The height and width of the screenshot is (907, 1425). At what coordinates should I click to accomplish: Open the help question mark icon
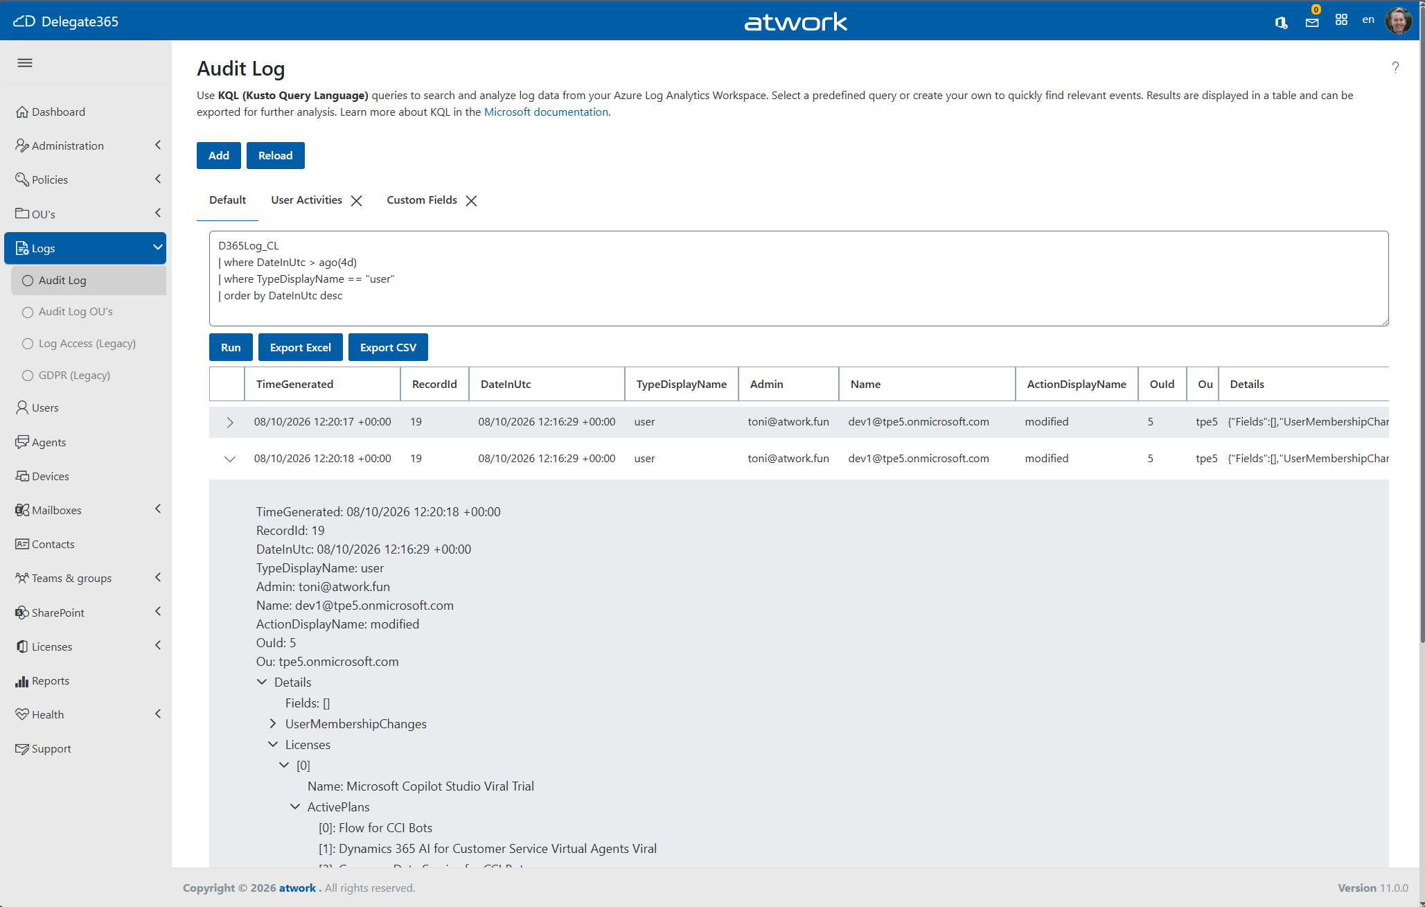pyautogui.click(x=1395, y=67)
